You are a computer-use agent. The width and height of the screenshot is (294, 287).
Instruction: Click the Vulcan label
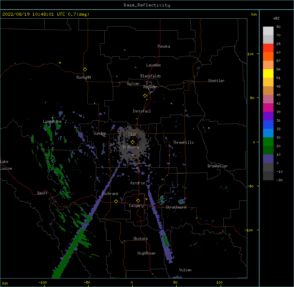185,270
